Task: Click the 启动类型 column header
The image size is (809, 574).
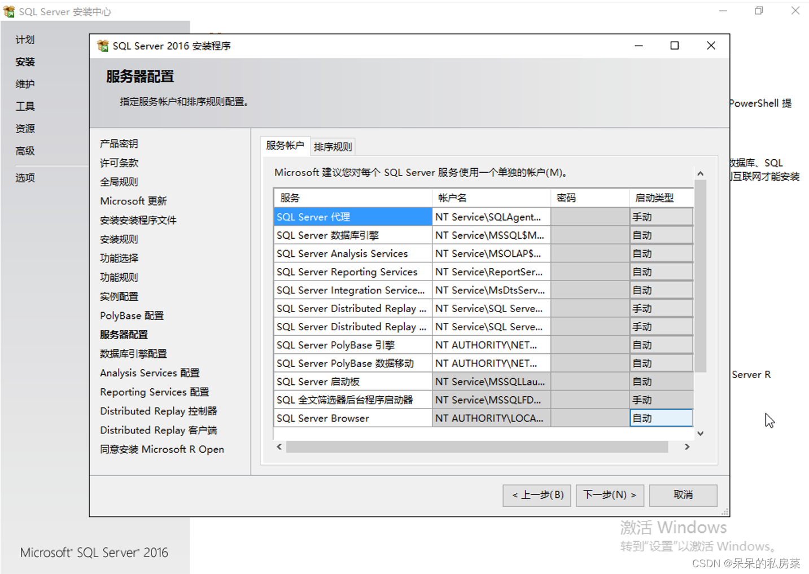Action: click(x=661, y=198)
